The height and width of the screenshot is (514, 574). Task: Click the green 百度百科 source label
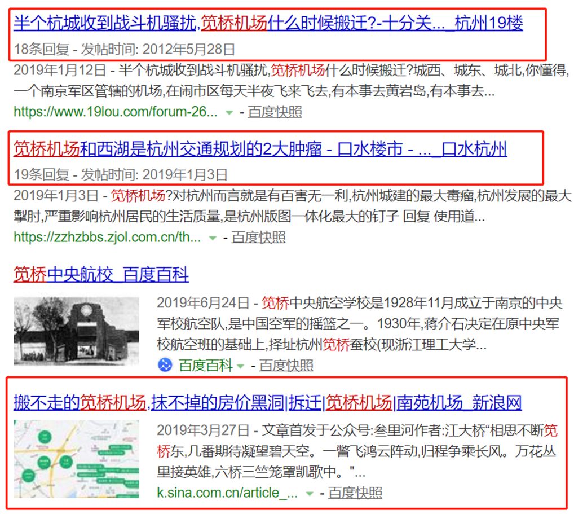205,366
